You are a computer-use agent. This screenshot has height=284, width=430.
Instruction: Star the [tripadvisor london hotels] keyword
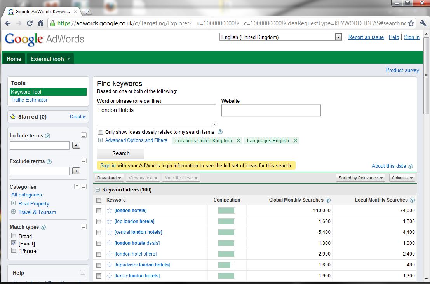tap(110, 265)
